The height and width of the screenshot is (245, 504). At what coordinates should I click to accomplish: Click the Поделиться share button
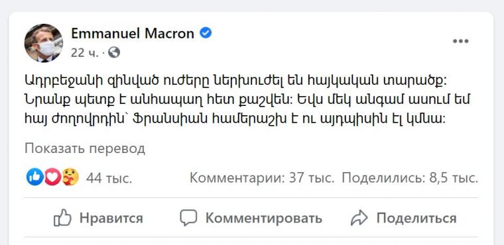click(403, 219)
